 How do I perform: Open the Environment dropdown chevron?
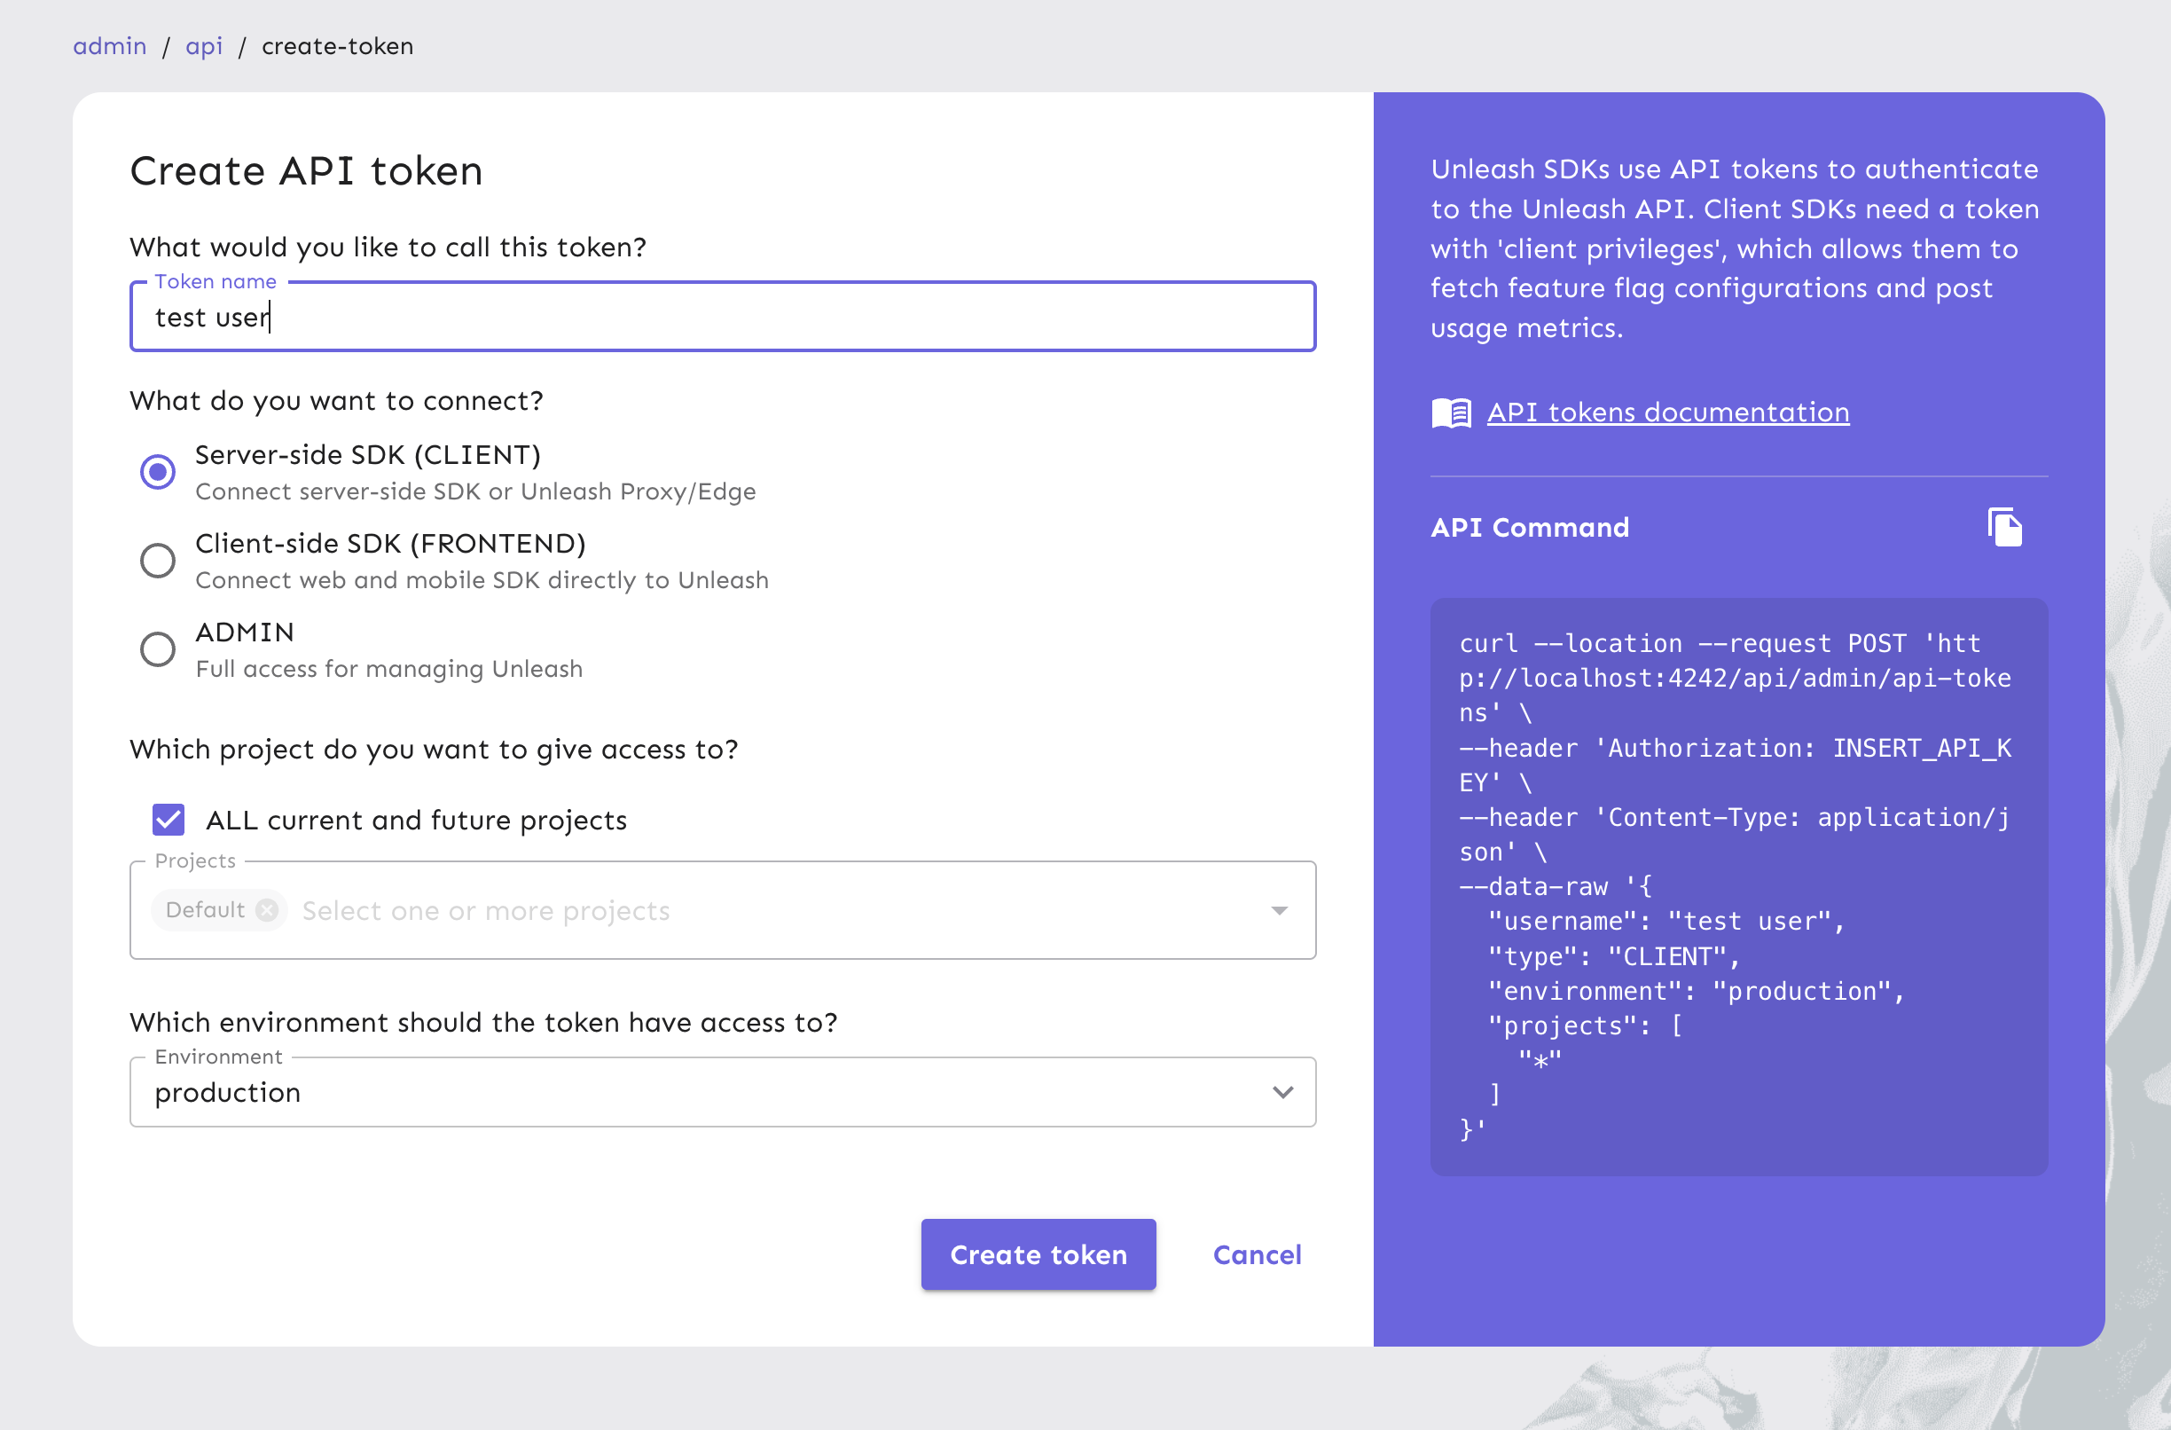[x=1282, y=1092]
